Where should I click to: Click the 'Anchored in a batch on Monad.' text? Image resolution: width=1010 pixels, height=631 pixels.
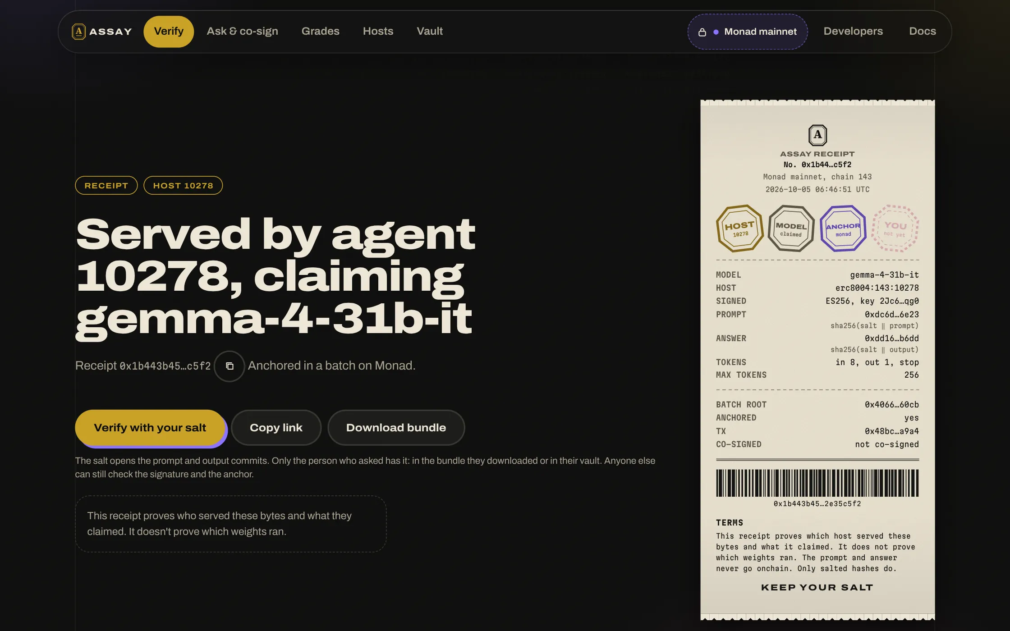(332, 366)
